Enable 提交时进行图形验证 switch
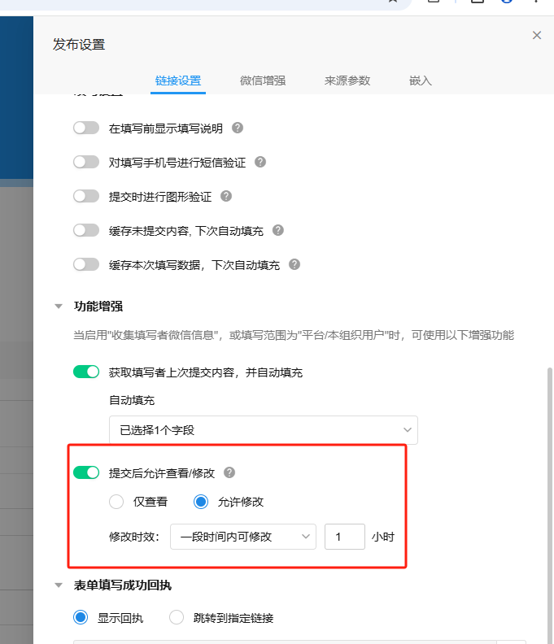This screenshot has width=554, height=644. (86, 196)
